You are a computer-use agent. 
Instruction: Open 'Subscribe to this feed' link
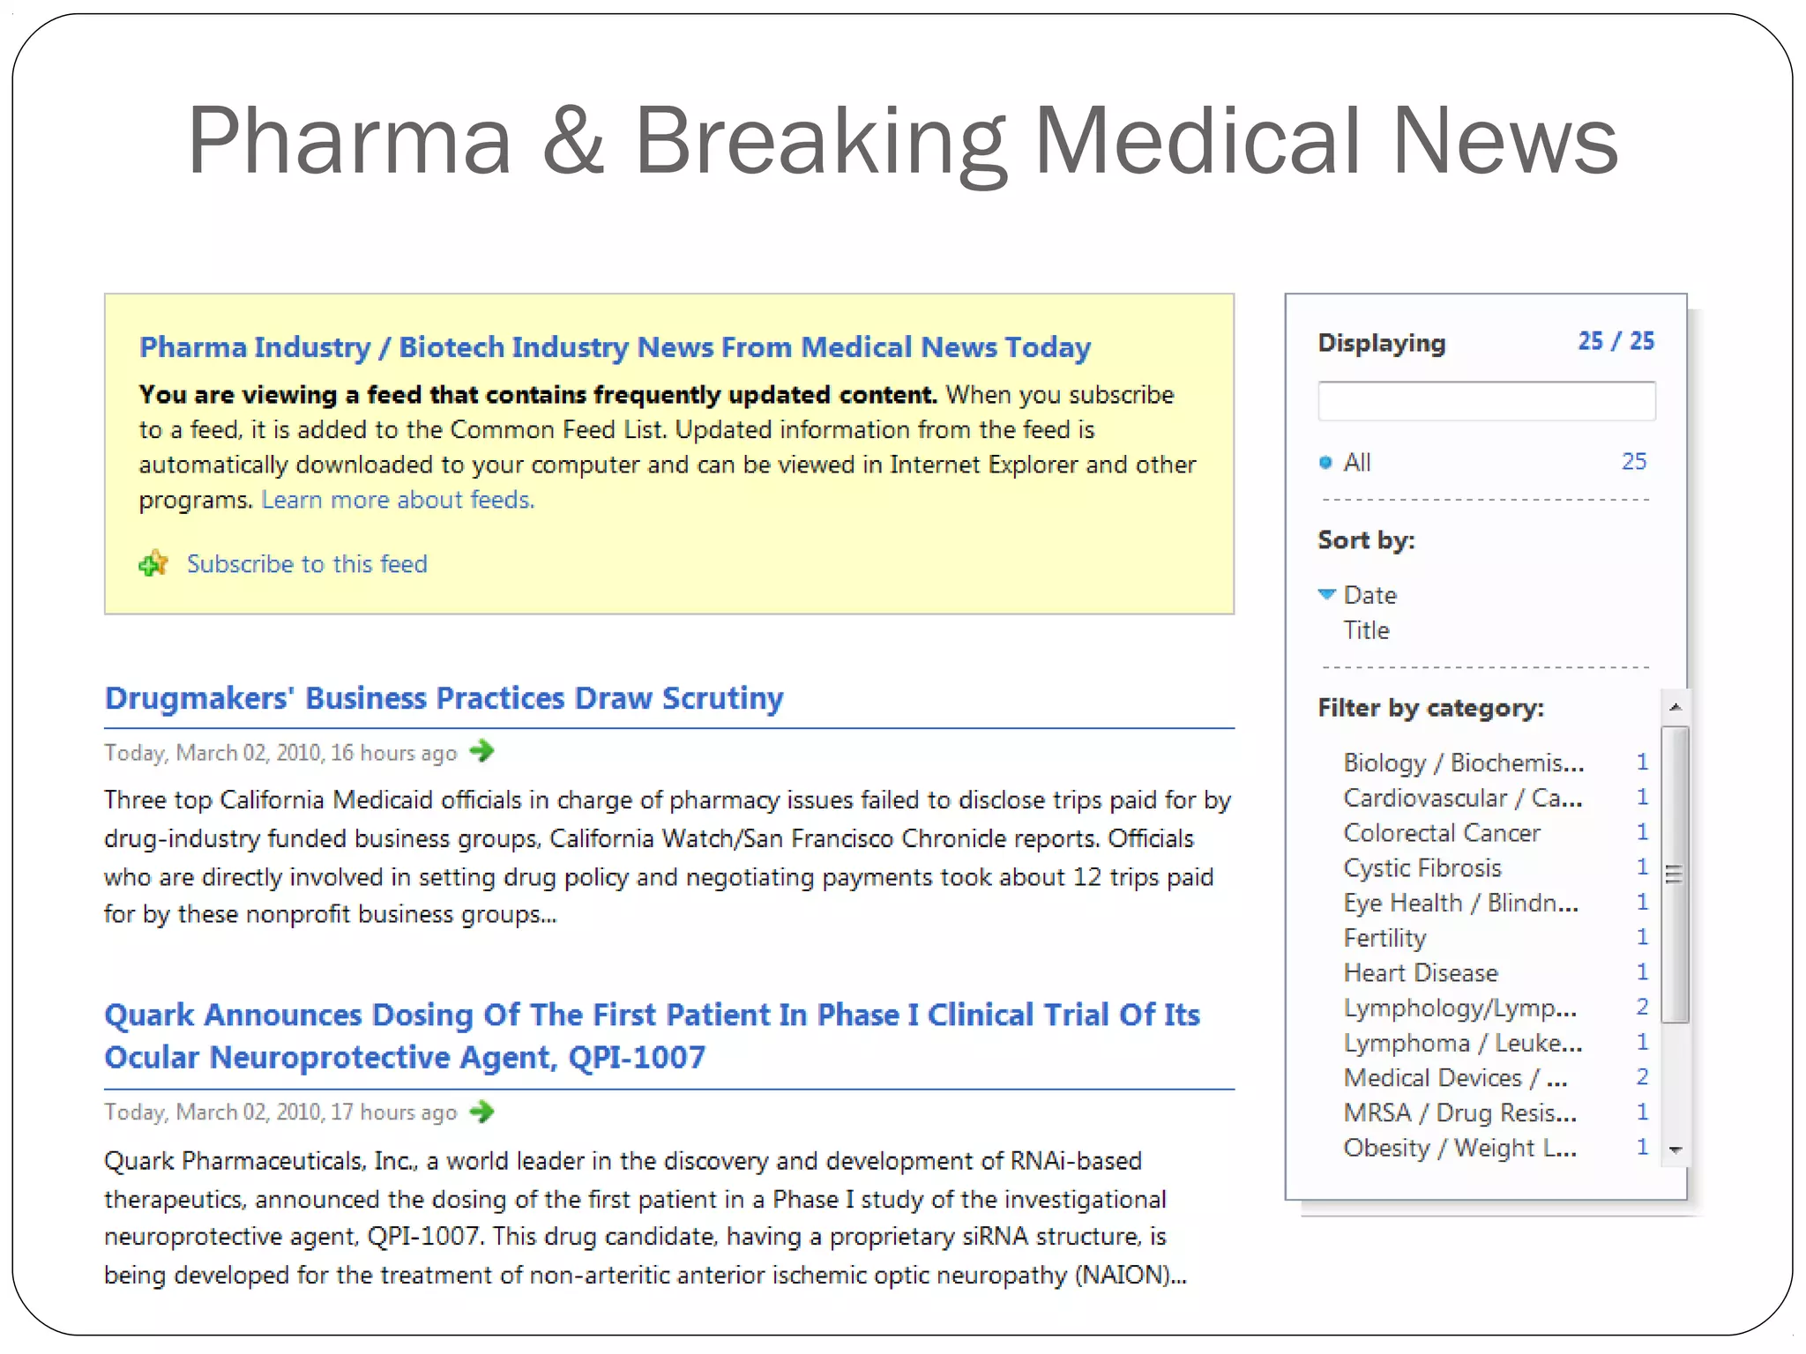pyautogui.click(x=307, y=564)
